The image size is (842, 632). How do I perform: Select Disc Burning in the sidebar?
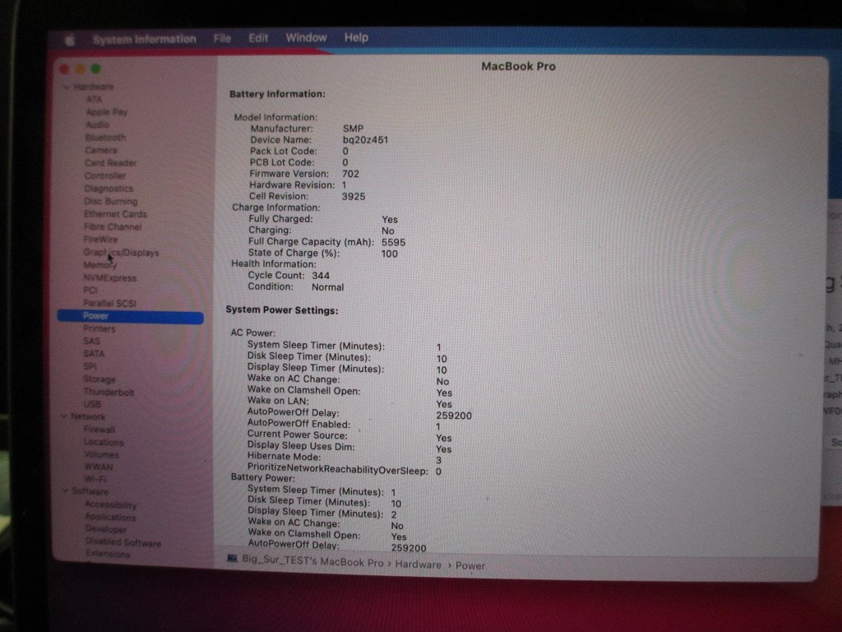pos(111,201)
